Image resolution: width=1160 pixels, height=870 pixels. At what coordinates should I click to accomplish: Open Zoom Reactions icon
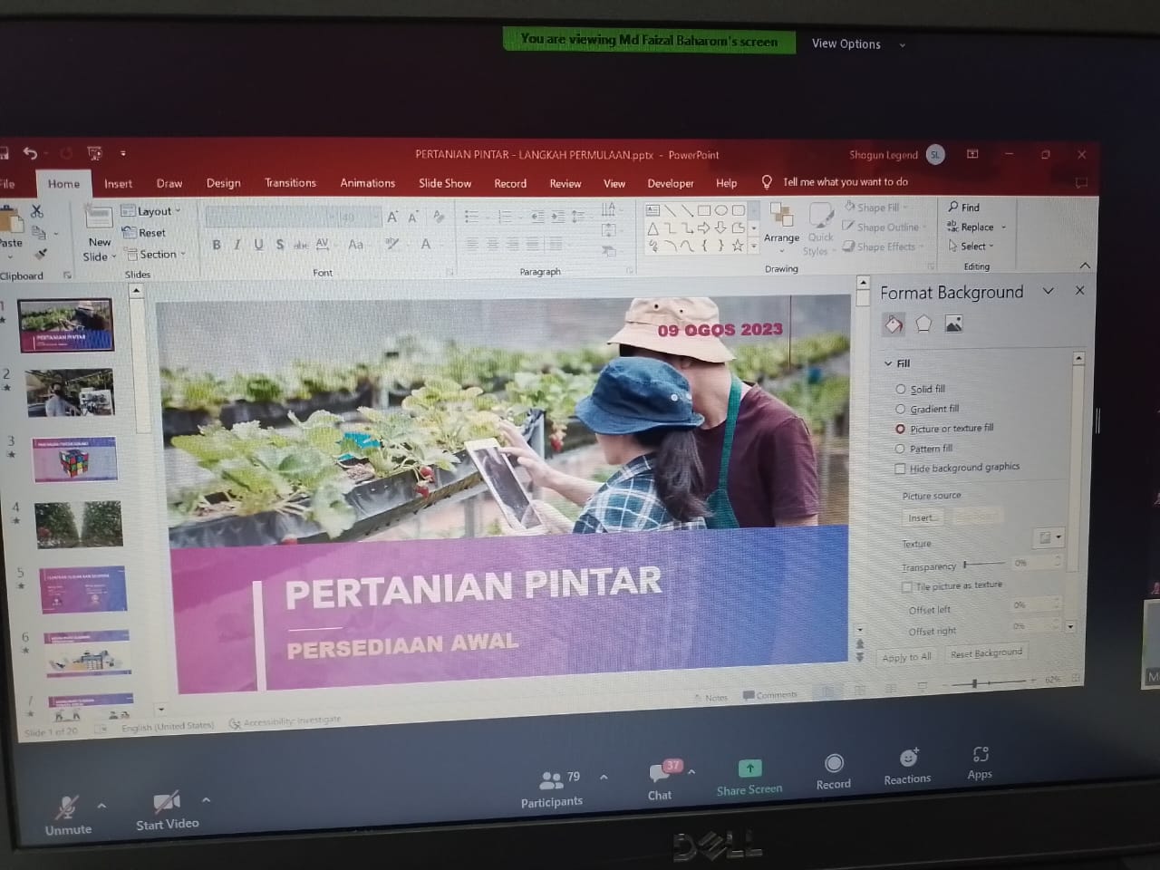pyautogui.click(x=908, y=758)
